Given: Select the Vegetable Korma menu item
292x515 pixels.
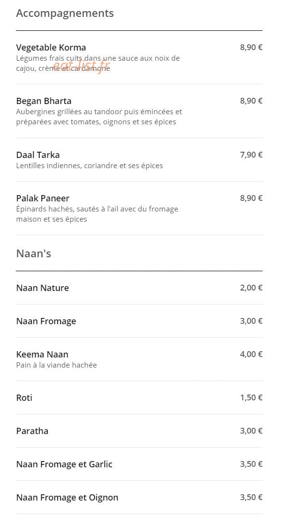Looking at the screenshot, I should pos(51,47).
